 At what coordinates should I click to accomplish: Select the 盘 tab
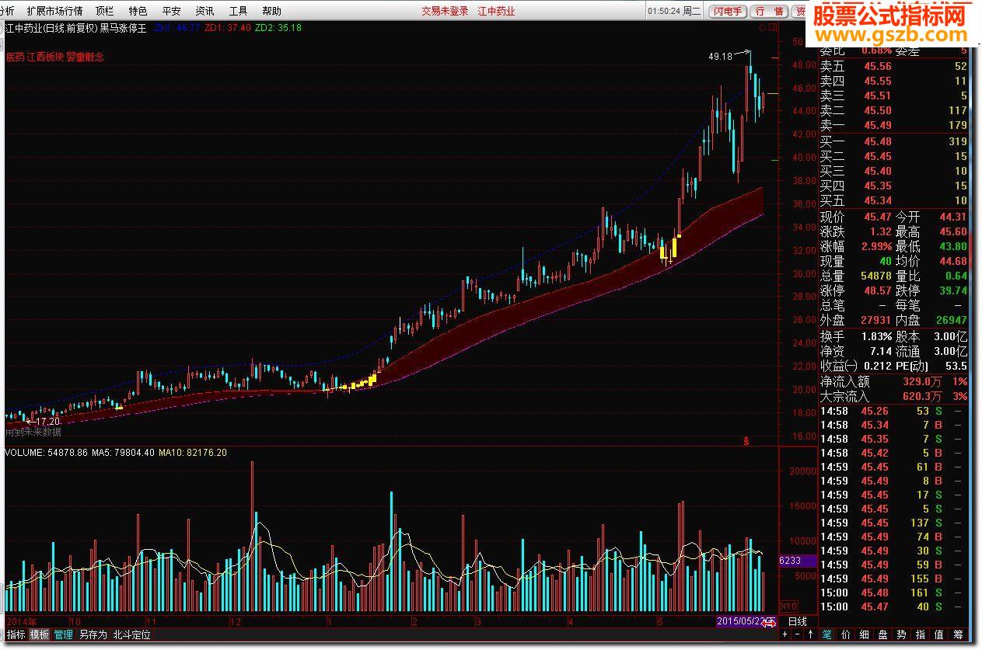click(883, 634)
